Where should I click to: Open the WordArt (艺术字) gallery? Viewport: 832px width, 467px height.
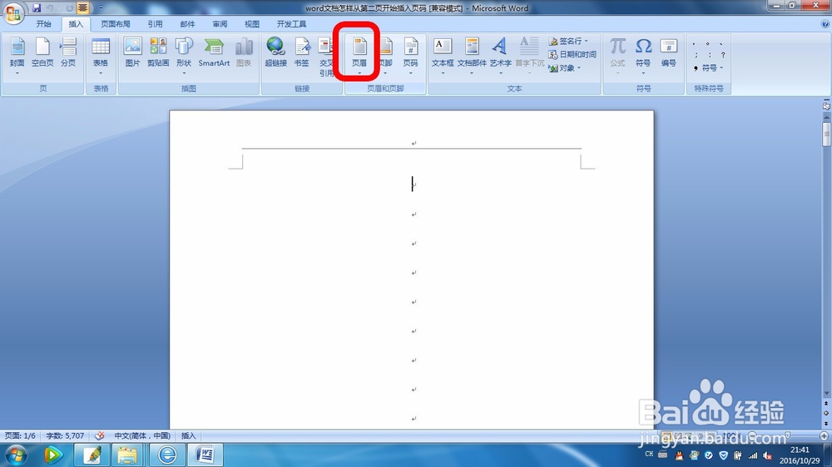click(500, 55)
